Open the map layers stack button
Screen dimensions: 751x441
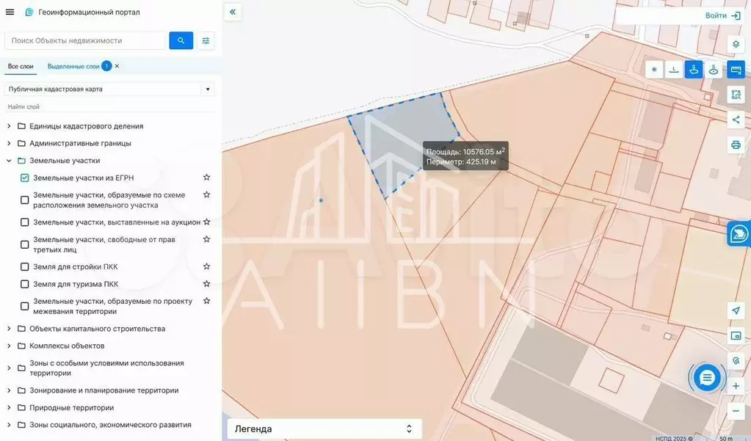[x=736, y=44]
